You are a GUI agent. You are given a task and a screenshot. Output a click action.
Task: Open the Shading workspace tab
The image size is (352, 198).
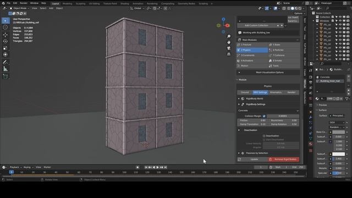[x=125, y=4]
